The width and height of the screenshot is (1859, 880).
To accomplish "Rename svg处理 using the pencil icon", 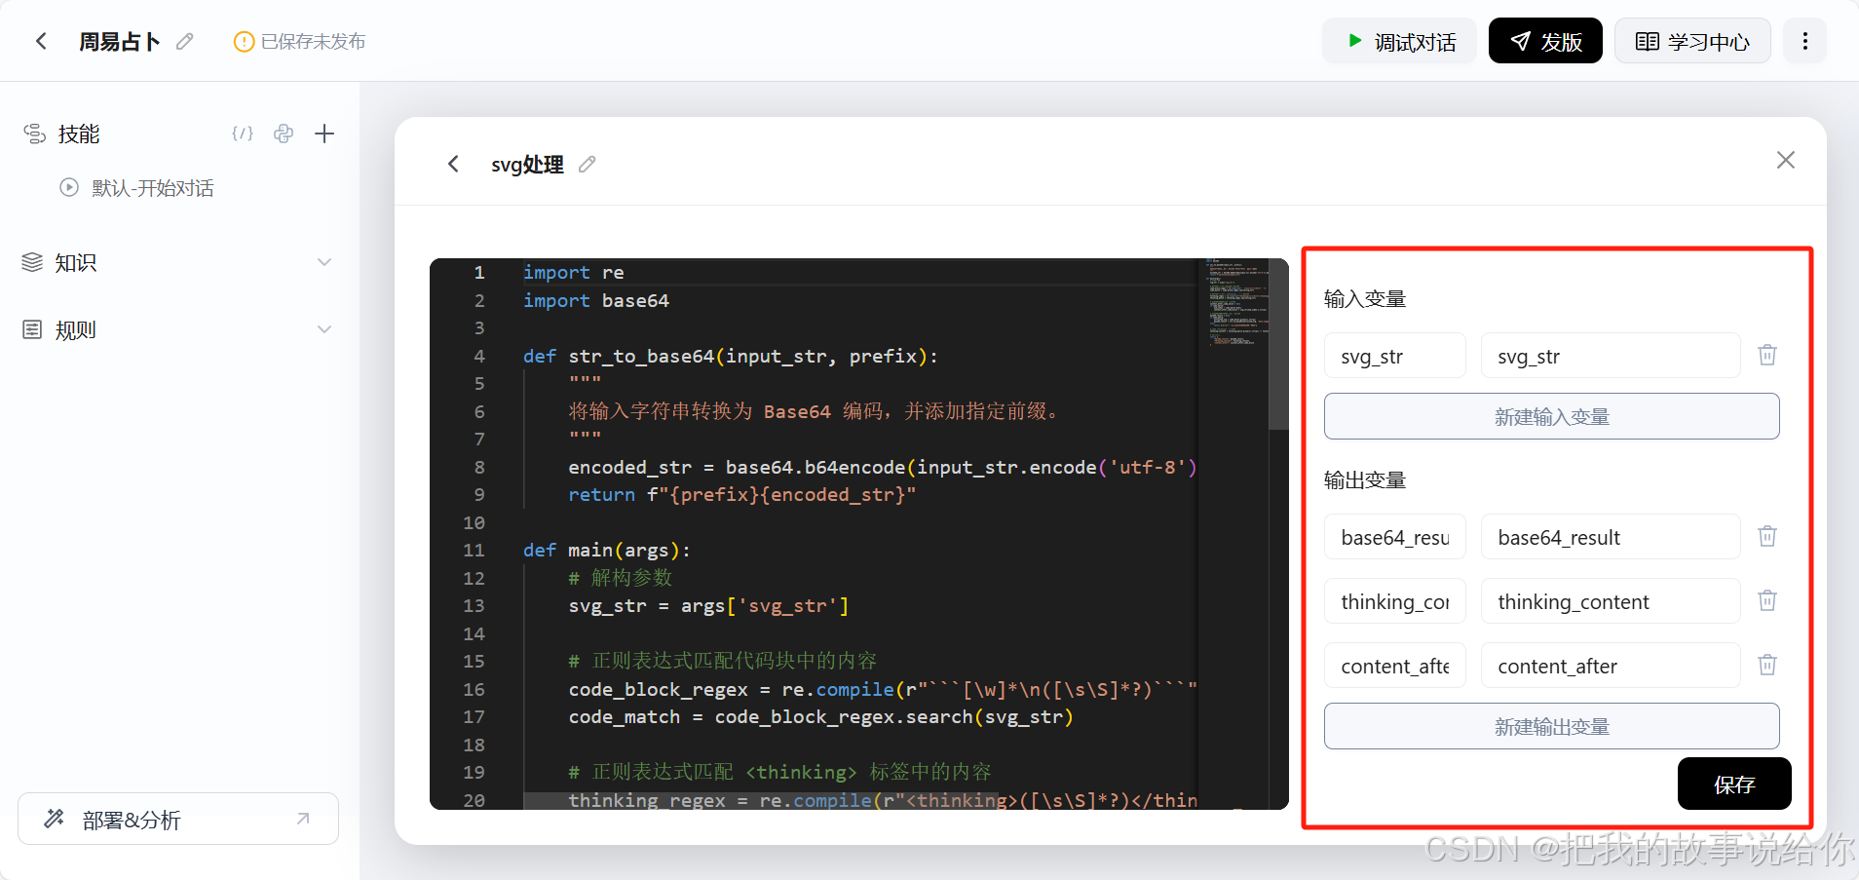I will (x=587, y=164).
